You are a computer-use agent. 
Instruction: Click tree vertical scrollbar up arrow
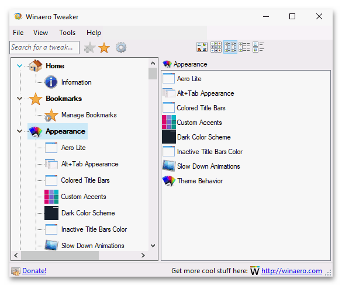(x=153, y=63)
